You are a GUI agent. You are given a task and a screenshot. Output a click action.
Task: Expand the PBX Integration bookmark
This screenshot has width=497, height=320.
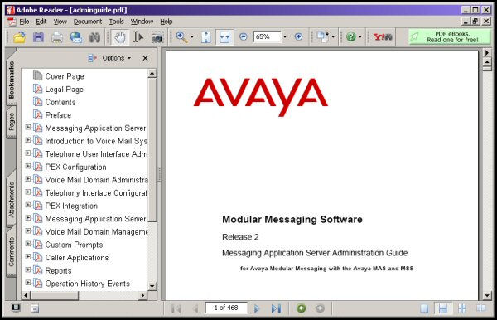(x=28, y=205)
